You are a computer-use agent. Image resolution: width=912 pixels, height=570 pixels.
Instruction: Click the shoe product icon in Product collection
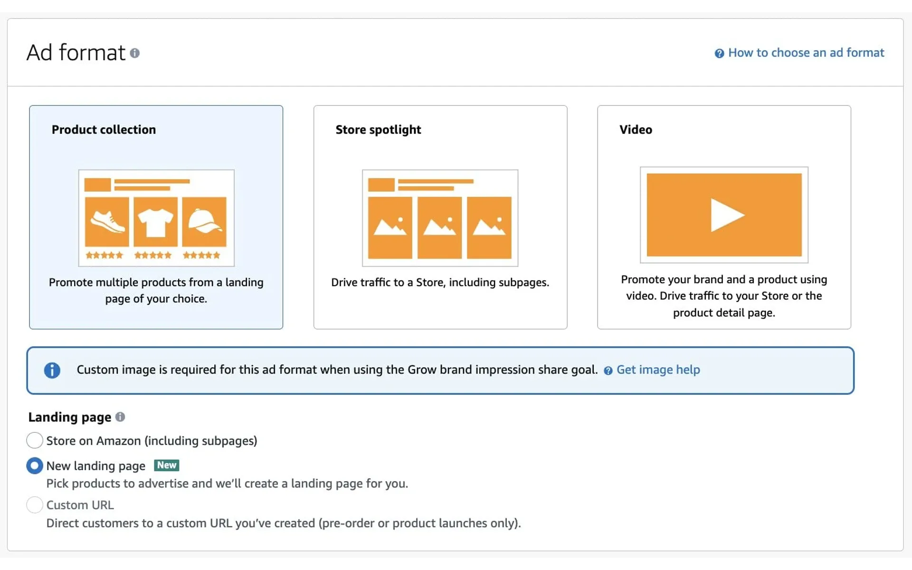tap(106, 221)
